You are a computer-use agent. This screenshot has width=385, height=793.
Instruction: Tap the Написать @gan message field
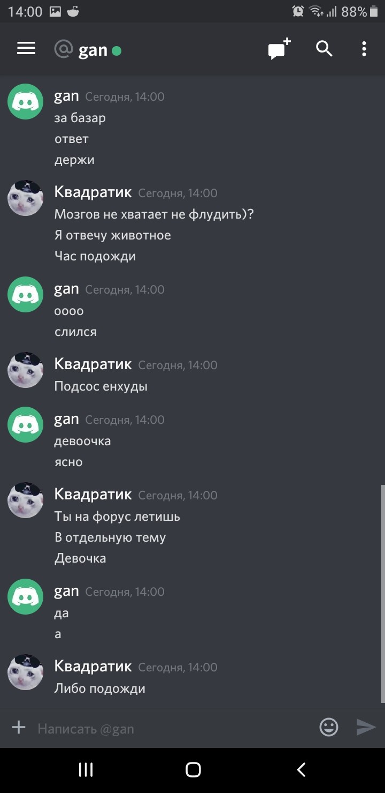[174, 728]
